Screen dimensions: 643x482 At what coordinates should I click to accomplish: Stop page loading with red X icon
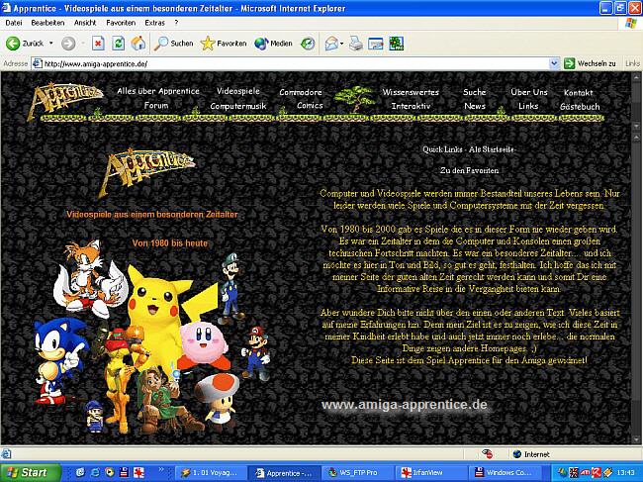click(x=98, y=44)
